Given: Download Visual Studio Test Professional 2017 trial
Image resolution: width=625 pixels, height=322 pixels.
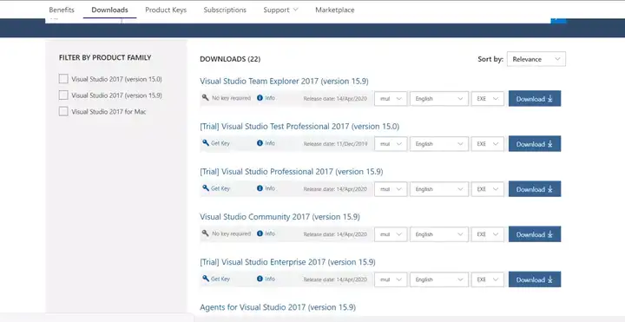Looking at the screenshot, I should coord(535,144).
